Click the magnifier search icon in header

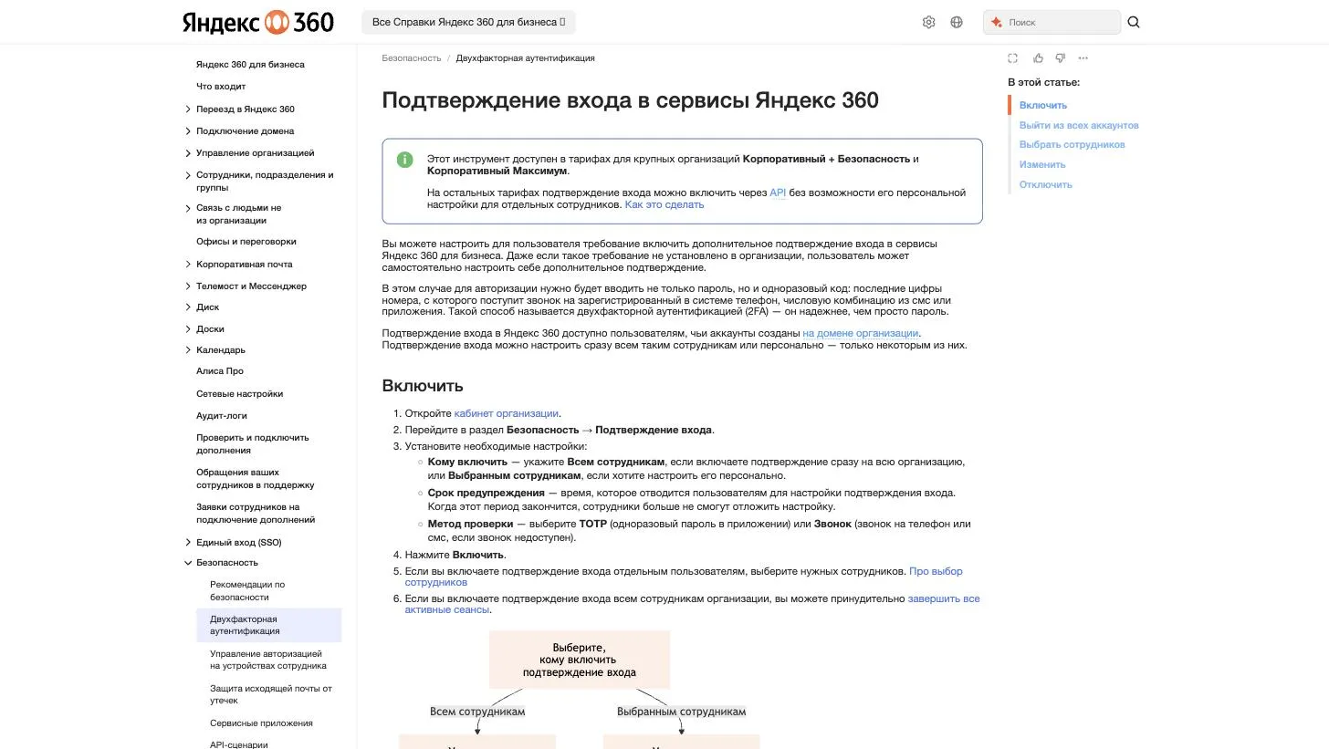[1134, 22]
